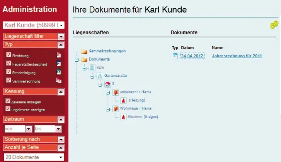Screen dimensions: 281x162
Task: Click the 24.04.2012 date link
Action: click(192, 56)
